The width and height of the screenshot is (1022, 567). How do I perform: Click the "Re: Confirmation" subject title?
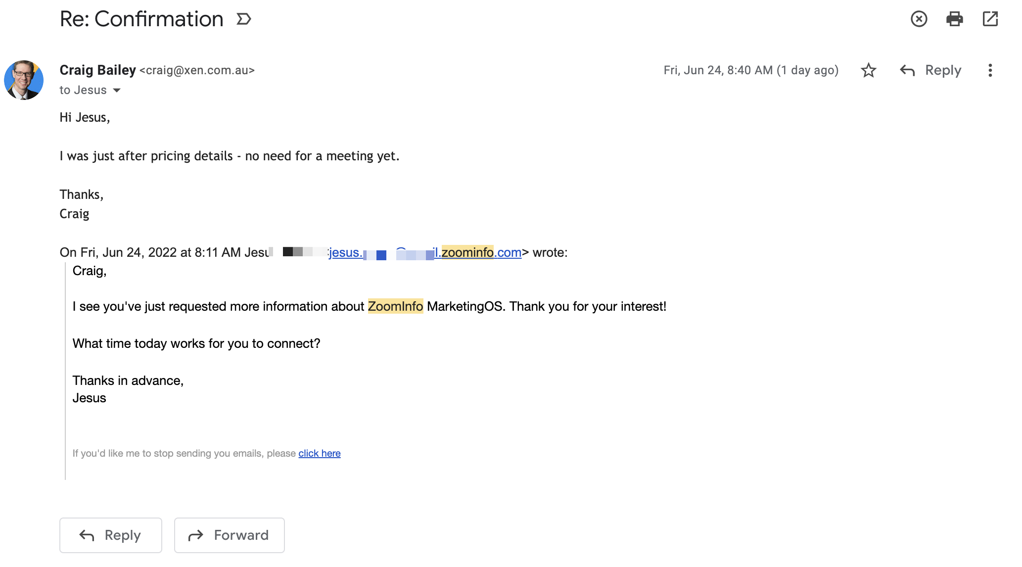pyautogui.click(x=141, y=19)
